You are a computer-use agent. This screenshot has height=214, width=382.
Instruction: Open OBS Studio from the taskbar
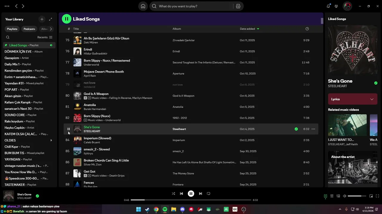click(x=244, y=209)
